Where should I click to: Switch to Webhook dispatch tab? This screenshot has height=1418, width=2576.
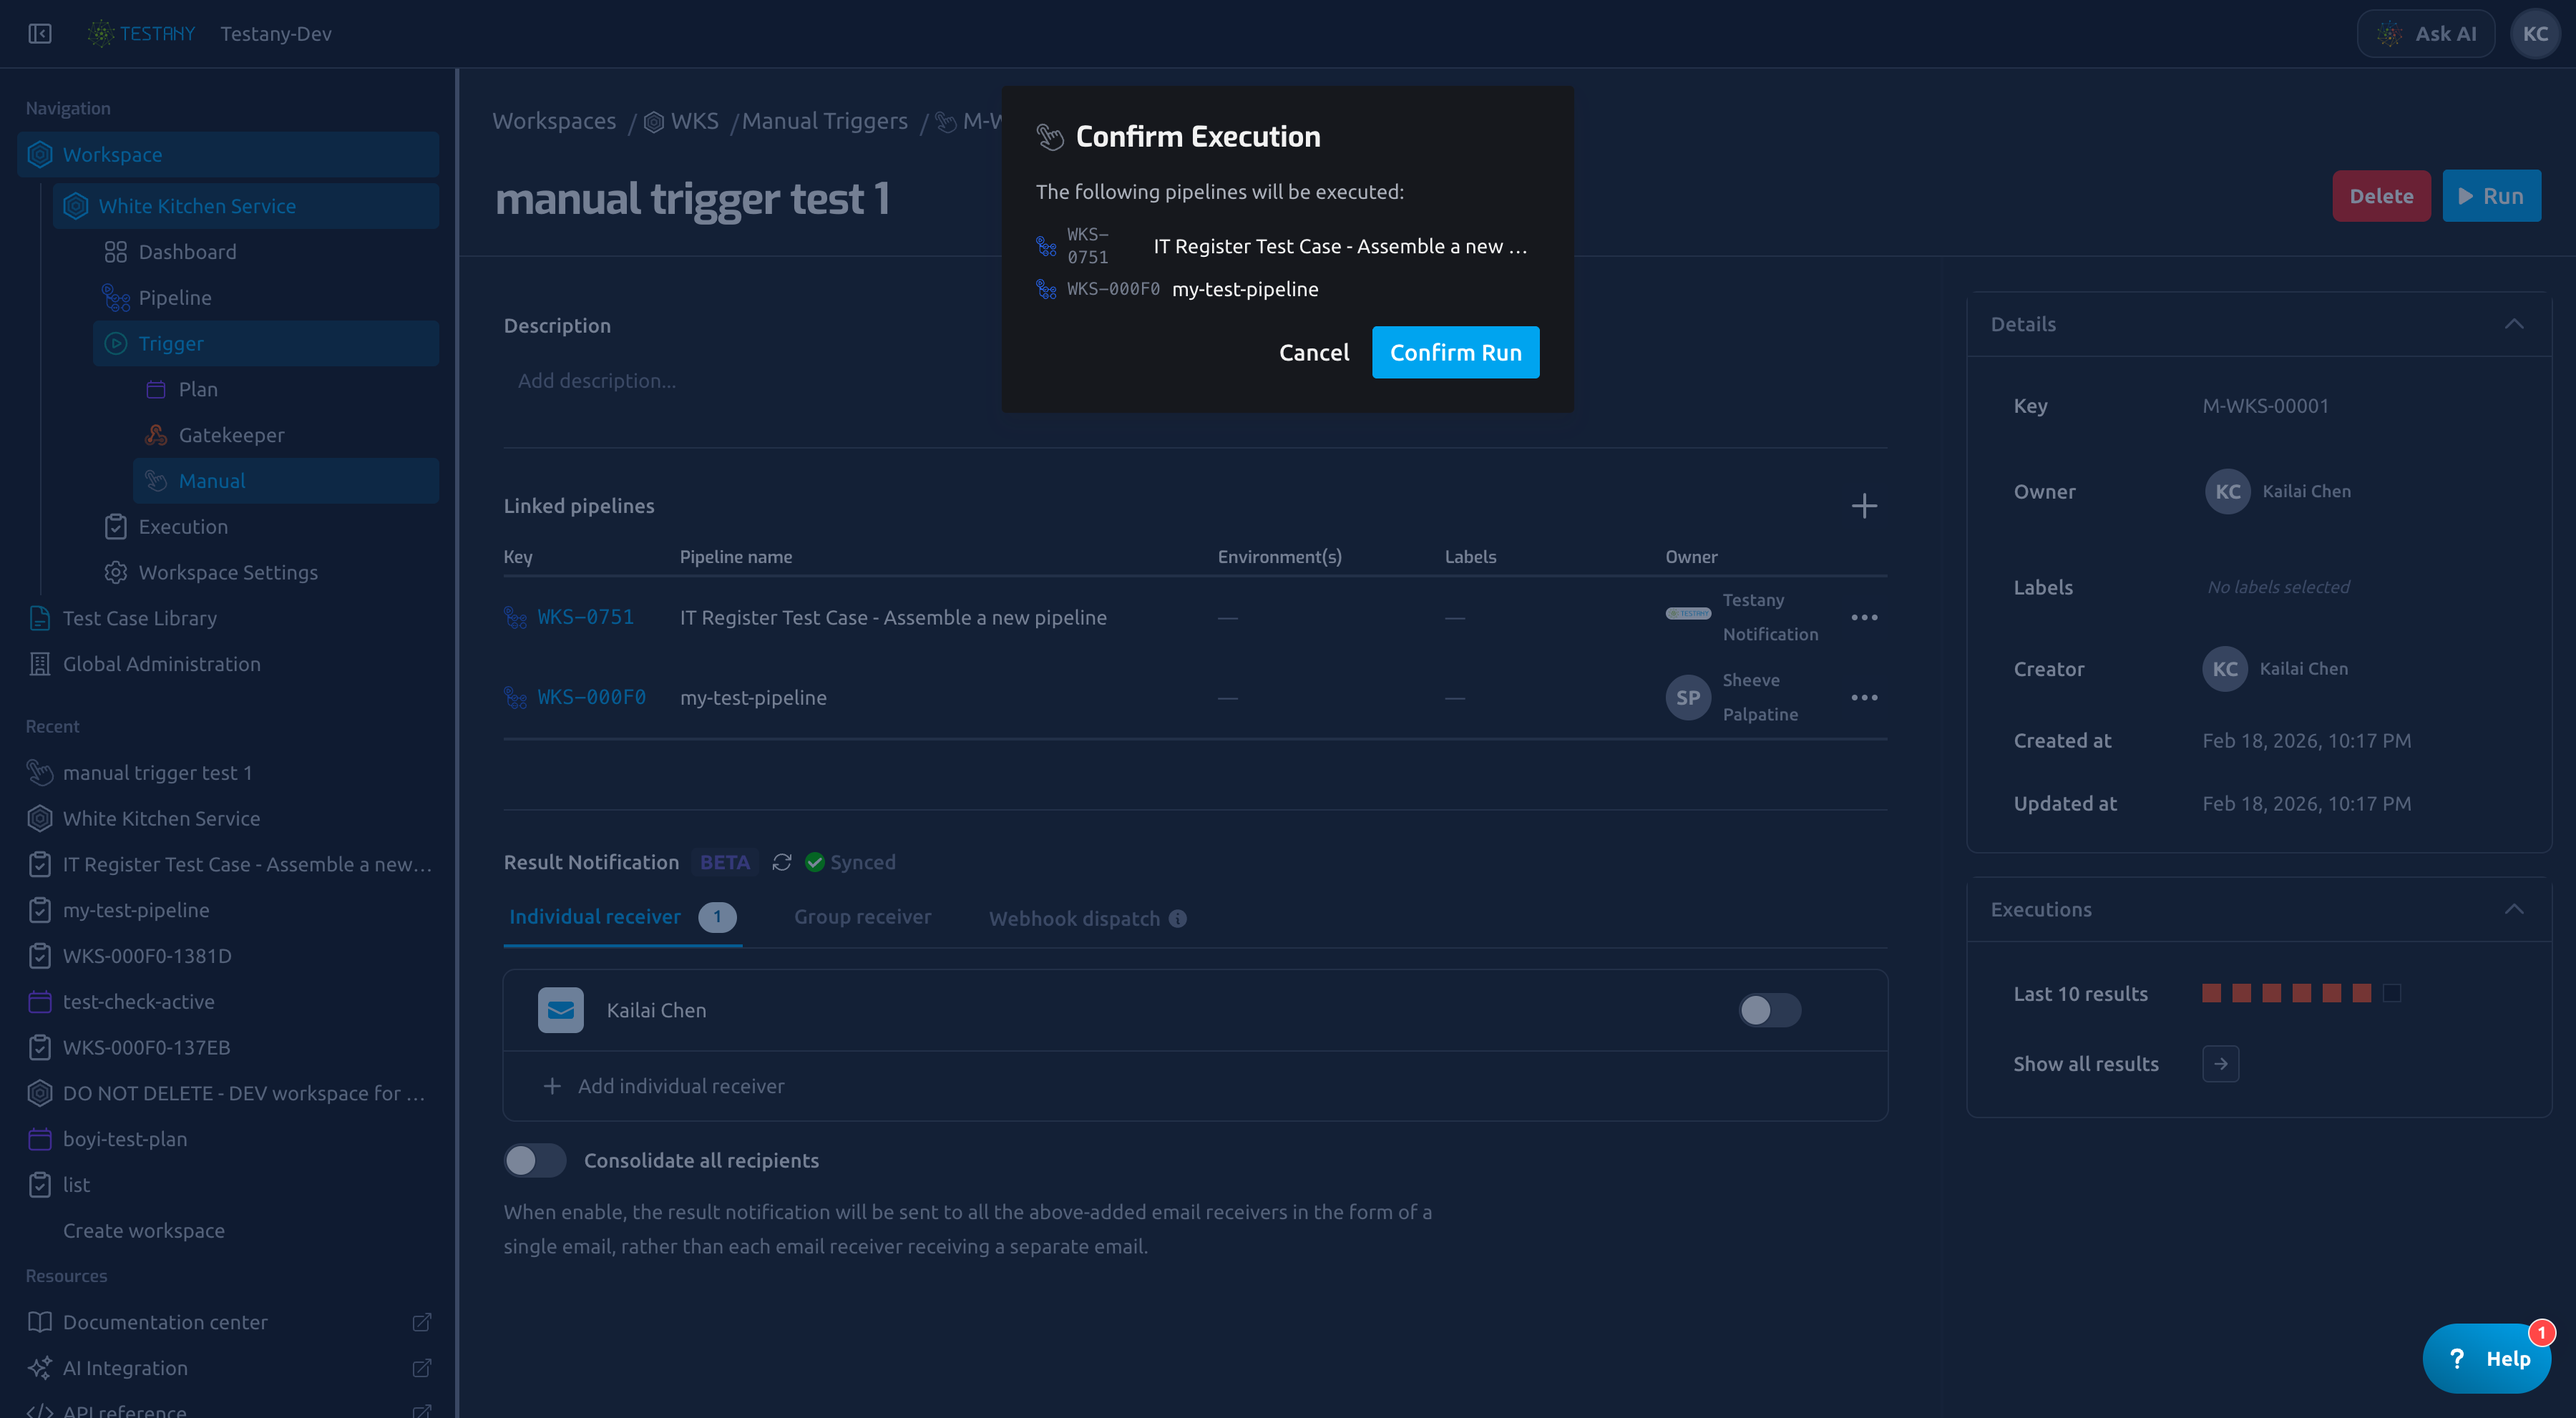click(x=1074, y=919)
